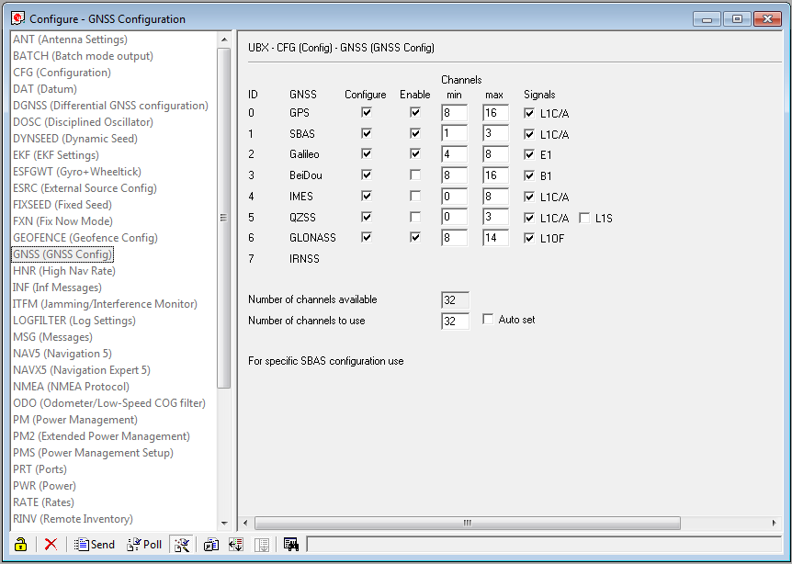Toggle the Auto set checkbox
This screenshot has height=564, width=792.
(x=488, y=319)
